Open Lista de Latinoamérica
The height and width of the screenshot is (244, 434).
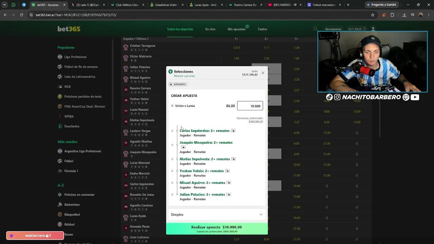(x=80, y=77)
